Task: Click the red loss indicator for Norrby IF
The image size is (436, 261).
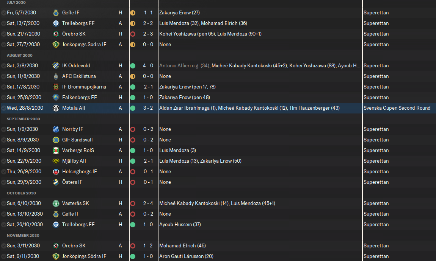Action: tap(133, 129)
